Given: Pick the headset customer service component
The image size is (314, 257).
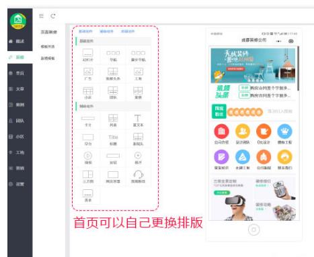Looking at the screenshot, I should click(x=138, y=176).
